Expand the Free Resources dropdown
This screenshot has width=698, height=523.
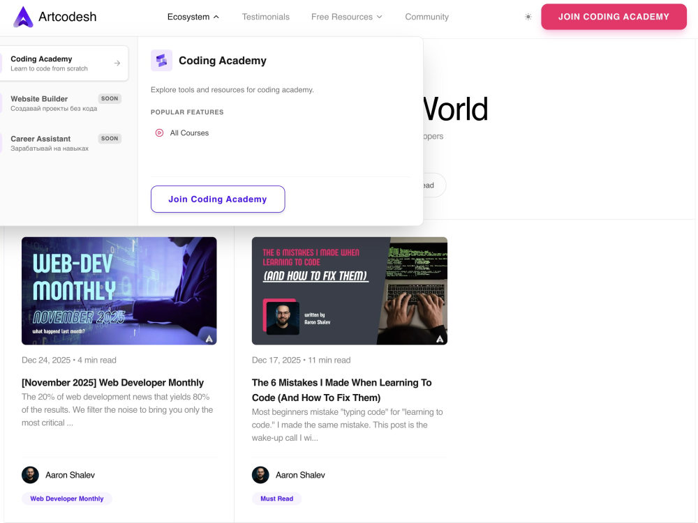347,17
